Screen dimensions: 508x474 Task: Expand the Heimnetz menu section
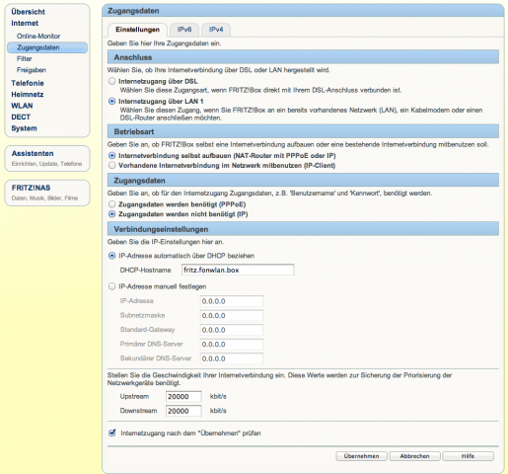pyautogui.click(x=28, y=95)
